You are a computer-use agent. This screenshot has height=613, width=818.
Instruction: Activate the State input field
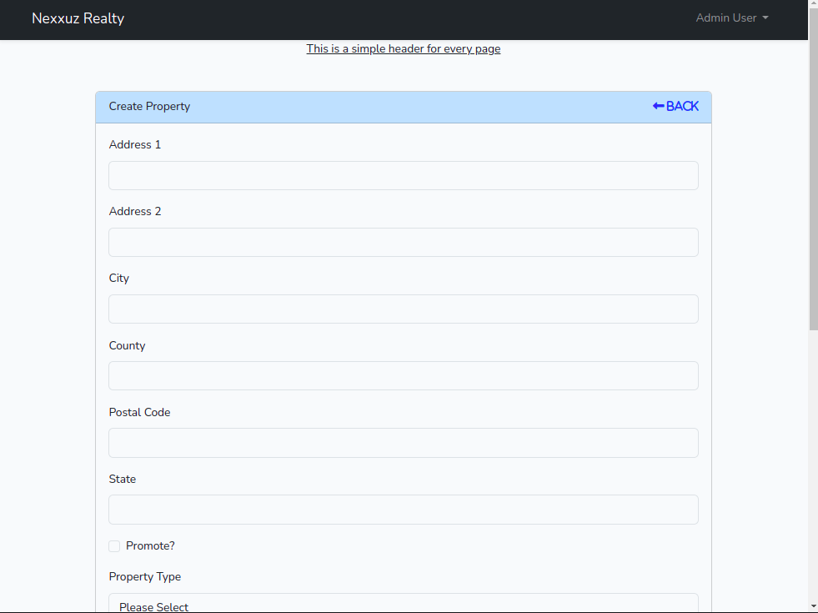point(403,510)
